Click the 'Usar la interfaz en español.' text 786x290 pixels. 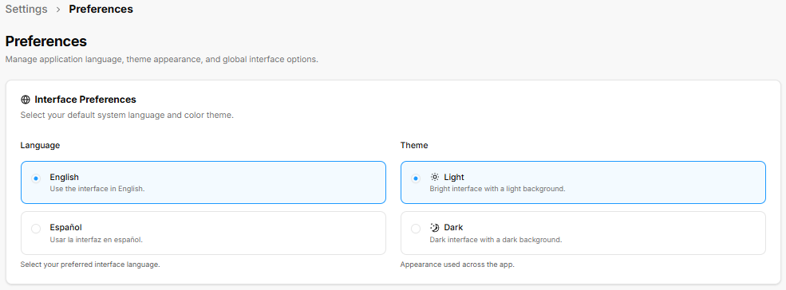(97, 240)
